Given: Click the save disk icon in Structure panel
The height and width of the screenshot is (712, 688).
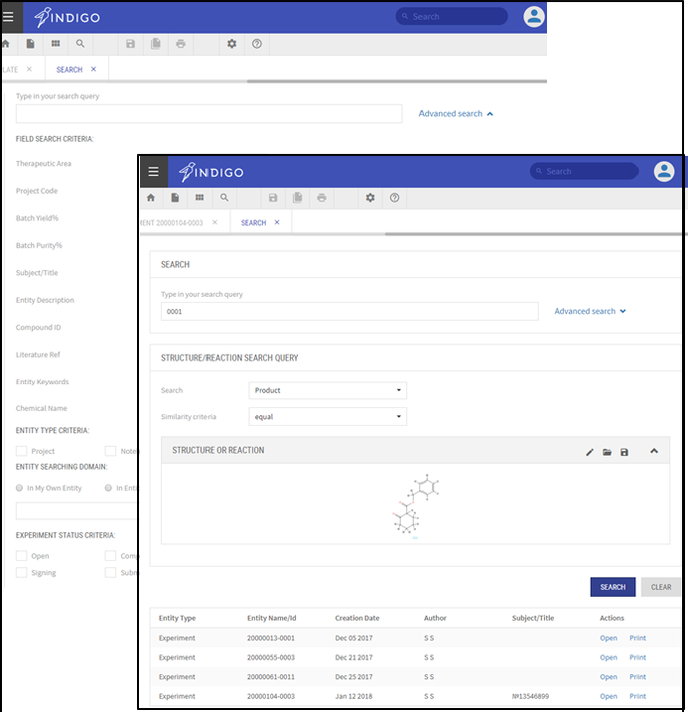Looking at the screenshot, I should [623, 452].
